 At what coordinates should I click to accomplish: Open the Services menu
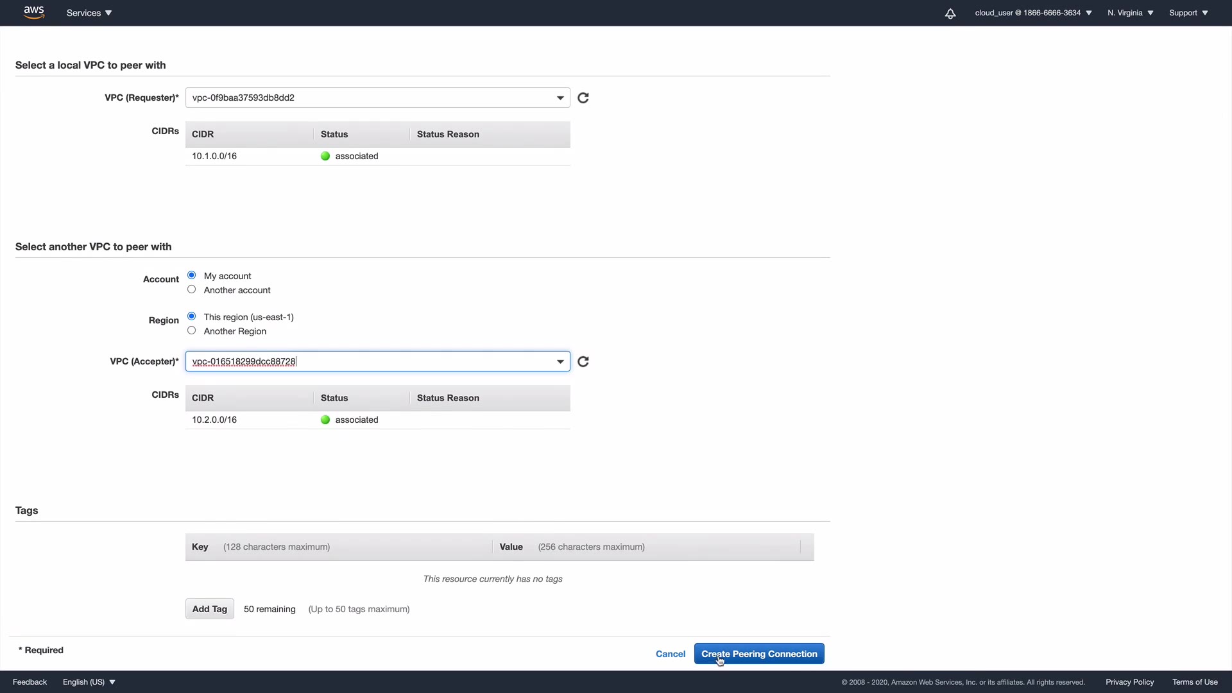[89, 13]
